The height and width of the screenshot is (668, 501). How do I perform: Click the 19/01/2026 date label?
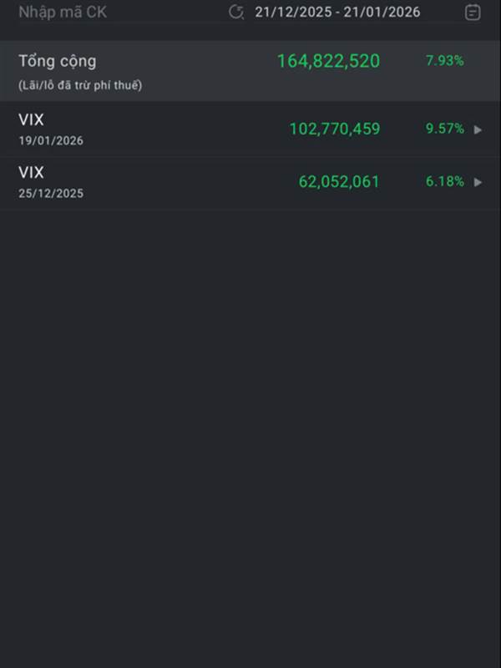coord(51,141)
